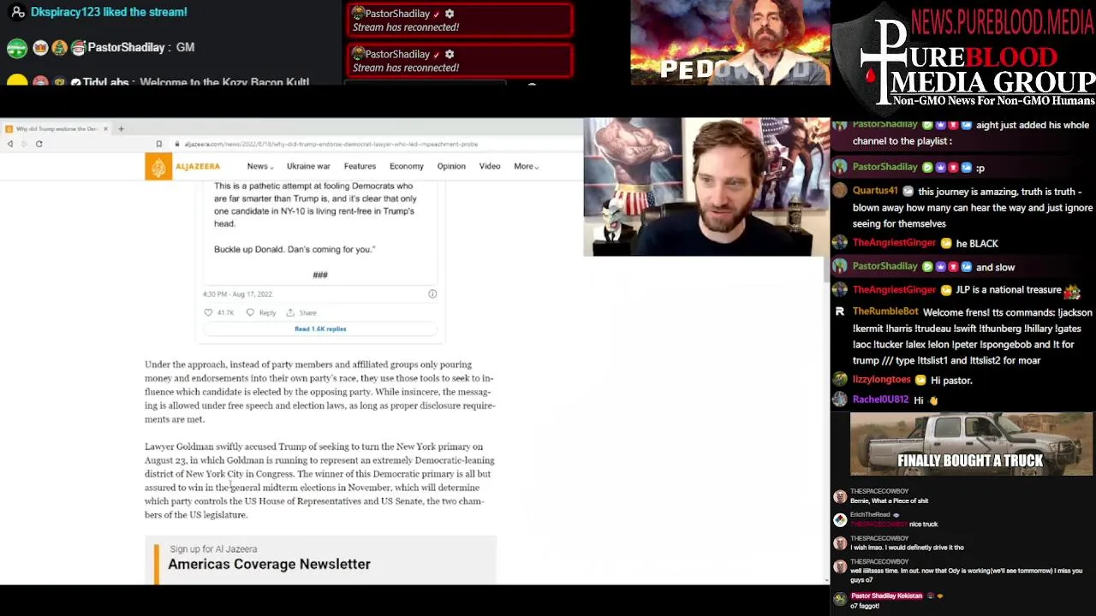Open a new browser tab with plus
This screenshot has height=616, width=1096.
click(121, 128)
